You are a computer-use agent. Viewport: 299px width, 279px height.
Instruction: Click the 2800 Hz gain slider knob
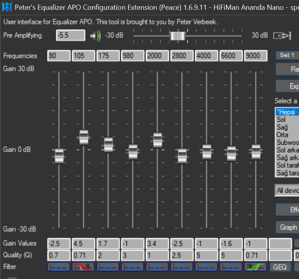(182, 156)
